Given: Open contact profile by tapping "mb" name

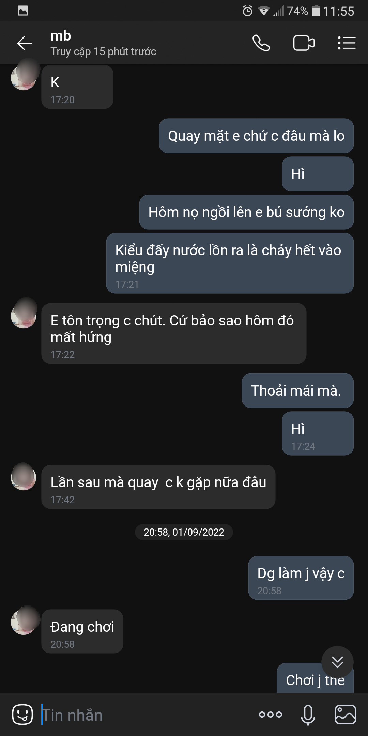Looking at the screenshot, I should (61, 36).
